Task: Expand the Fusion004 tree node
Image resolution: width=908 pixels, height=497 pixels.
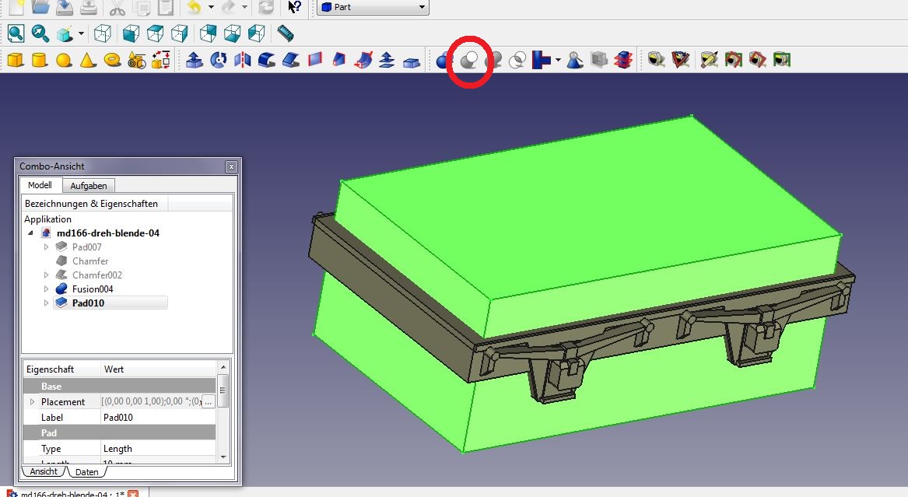Action: [x=47, y=289]
